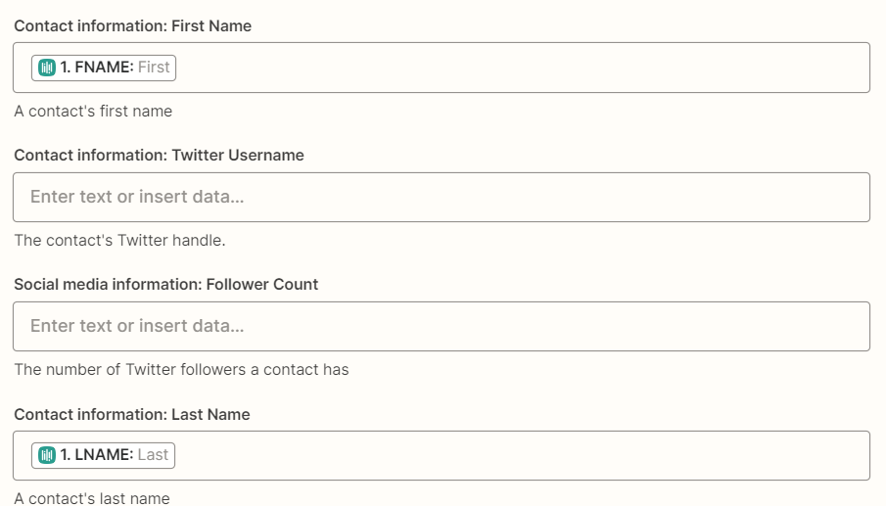Click the 'A contact's first name' help text
This screenshot has height=506, width=886.
click(93, 112)
